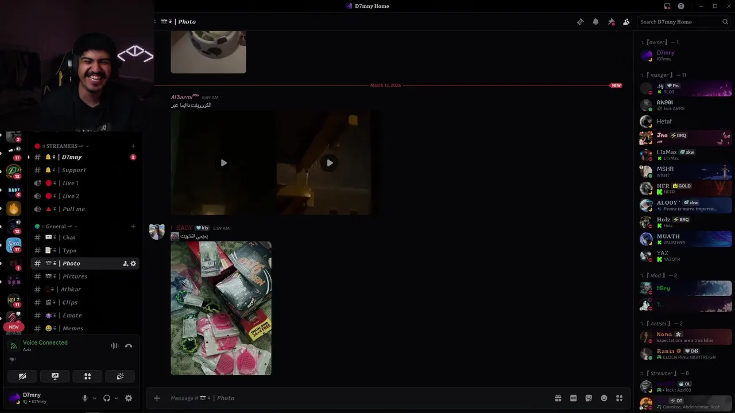Viewport: 735px width, 413px height.
Task: Click the Al3azmi username
Action: click(x=184, y=98)
